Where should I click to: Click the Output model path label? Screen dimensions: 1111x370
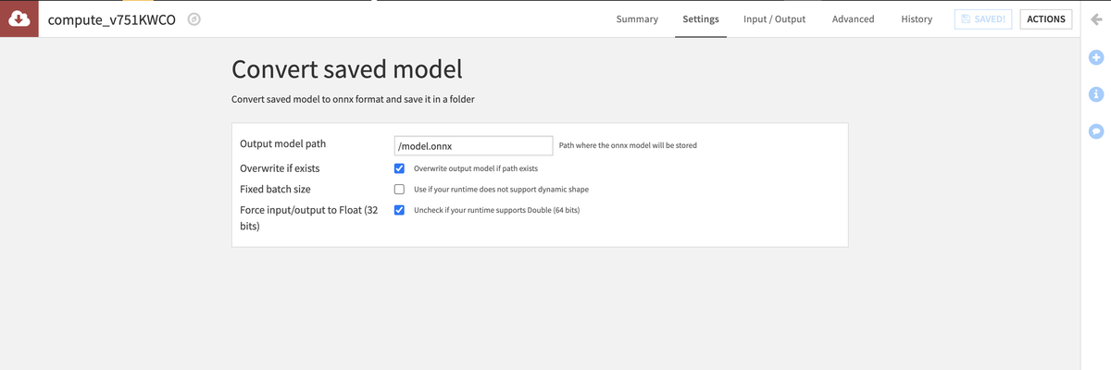283,144
